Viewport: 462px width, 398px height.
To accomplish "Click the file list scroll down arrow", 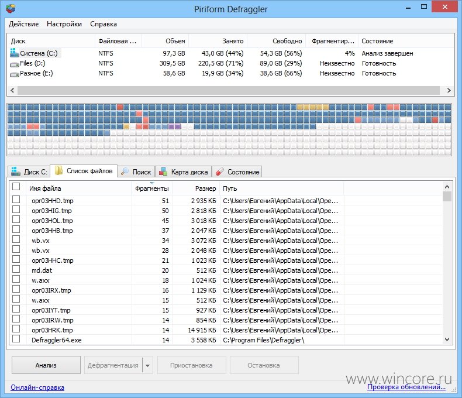I will (447, 339).
